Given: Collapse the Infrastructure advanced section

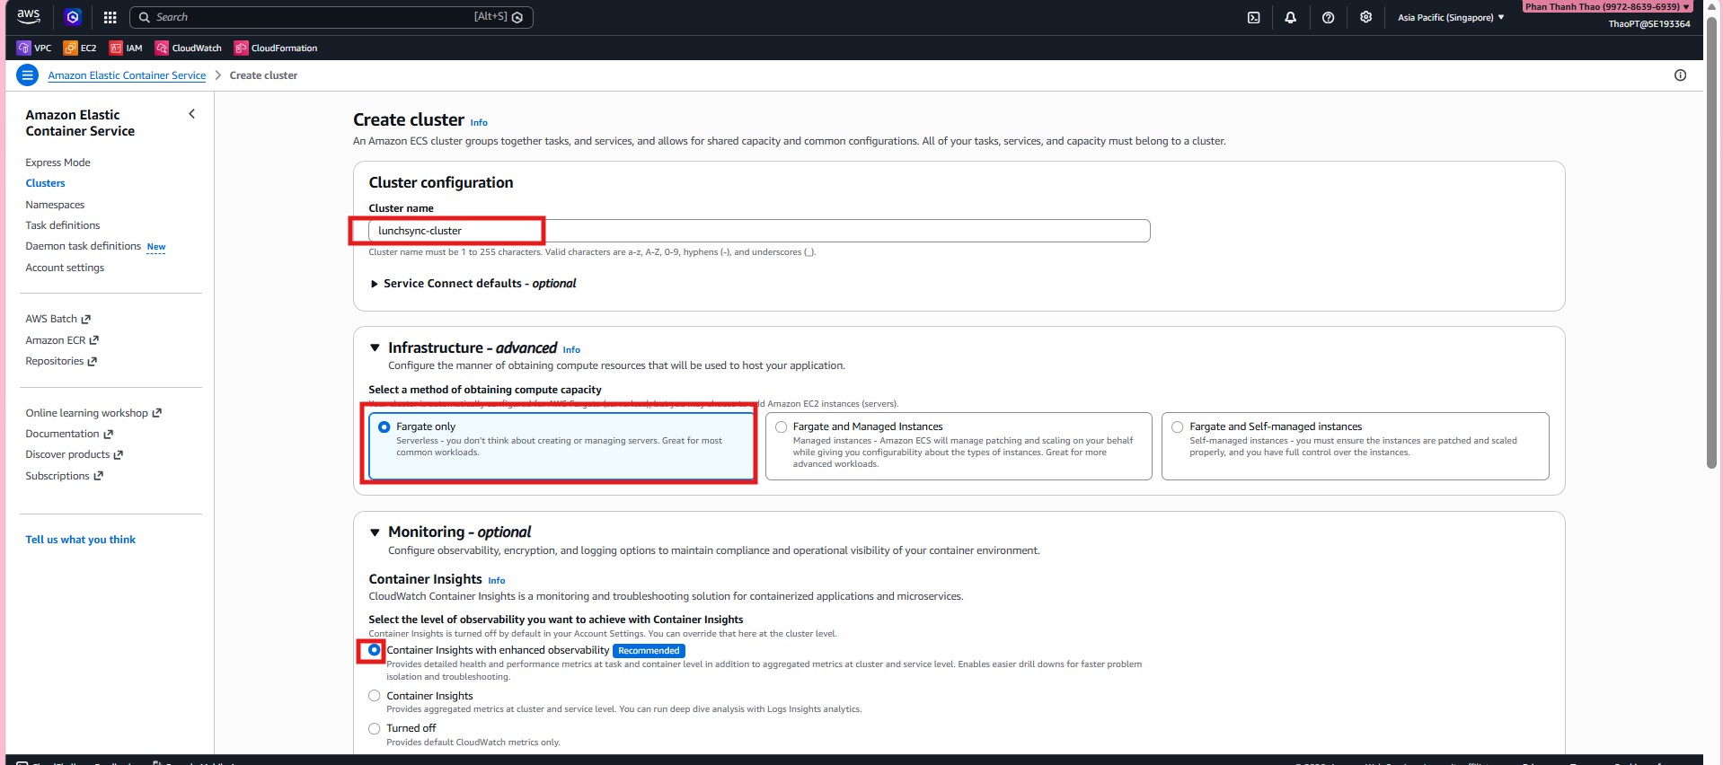Looking at the screenshot, I should click(376, 348).
